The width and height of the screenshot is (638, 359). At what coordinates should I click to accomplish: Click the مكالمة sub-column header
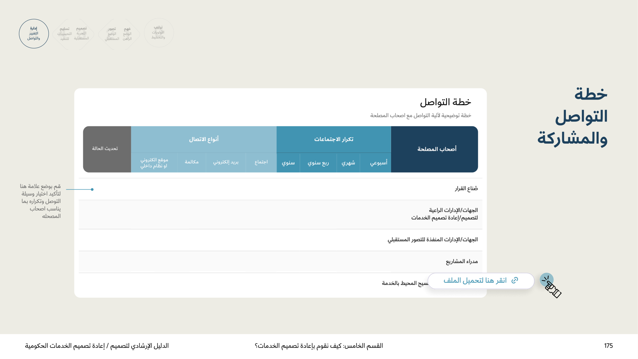coord(191,162)
